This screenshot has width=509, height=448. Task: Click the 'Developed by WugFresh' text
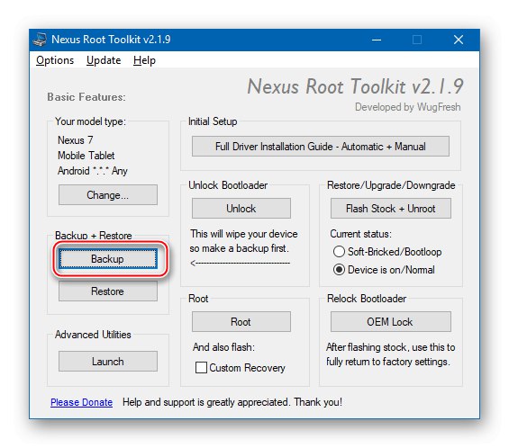coord(408,107)
